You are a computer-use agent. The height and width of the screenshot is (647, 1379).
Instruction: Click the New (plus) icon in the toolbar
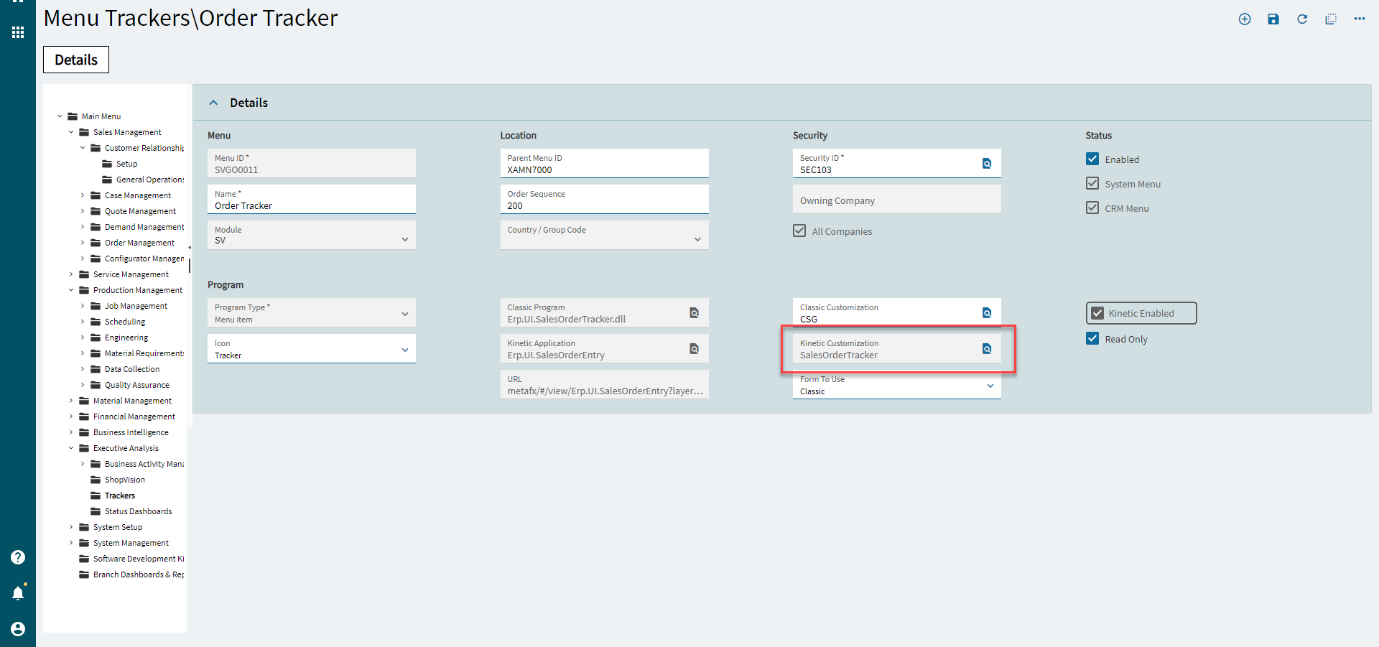coord(1244,19)
